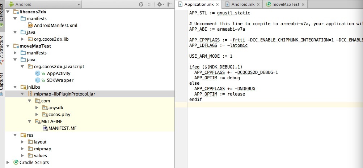
Task: Switch to the Application.mk editor tab
Action: point(199,4)
